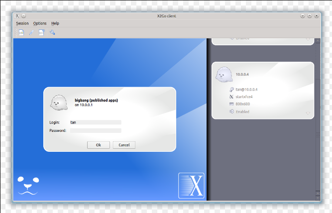The image size is (332, 213).
Task: Click the startxfce4 command text
Action: (244, 97)
